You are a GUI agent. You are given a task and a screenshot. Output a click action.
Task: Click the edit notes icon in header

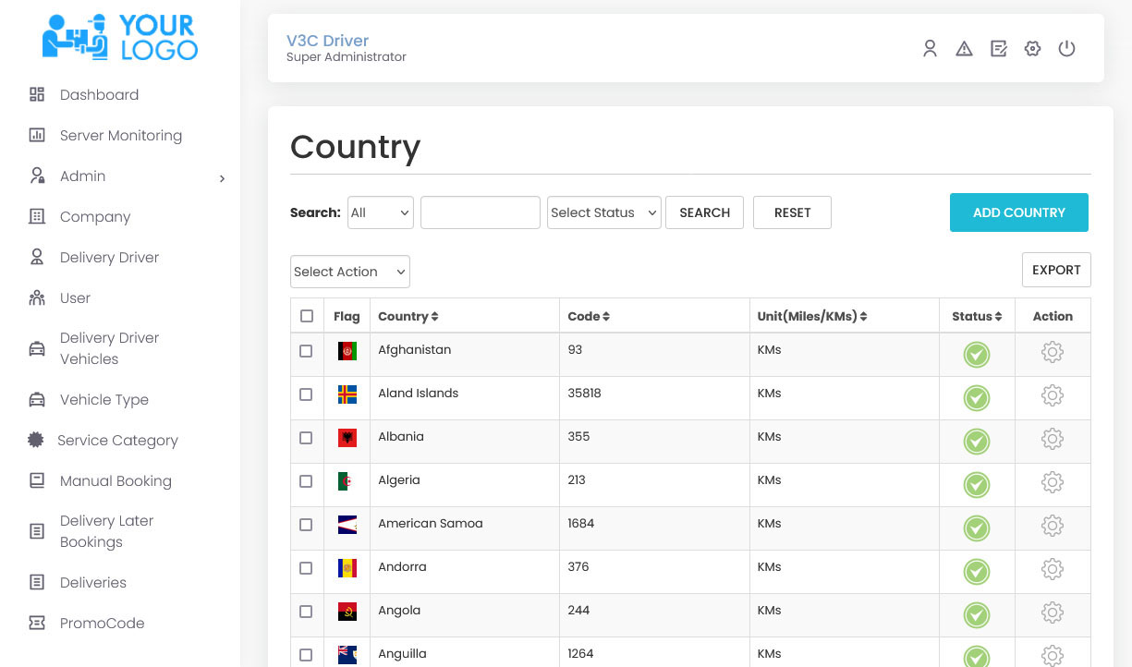pos(998,48)
